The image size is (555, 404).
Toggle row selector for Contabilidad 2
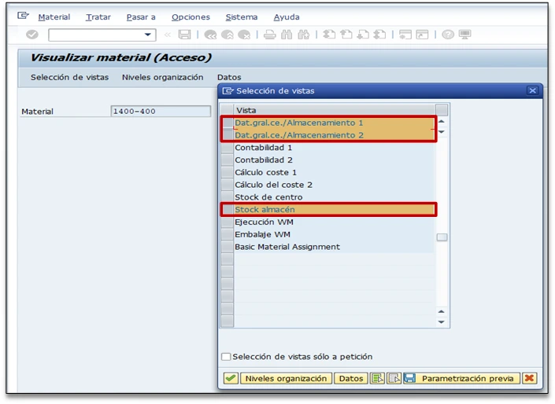click(x=227, y=160)
